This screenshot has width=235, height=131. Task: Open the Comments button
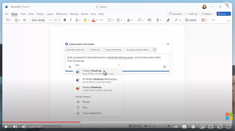click(175, 14)
